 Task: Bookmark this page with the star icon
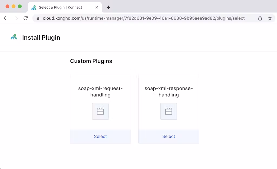270,18
